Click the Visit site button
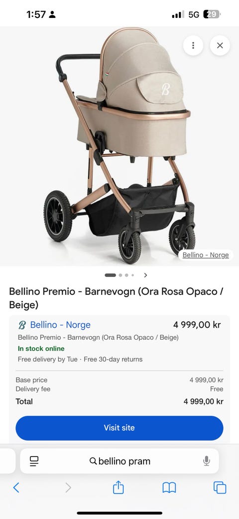 click(x=119, y=428)
